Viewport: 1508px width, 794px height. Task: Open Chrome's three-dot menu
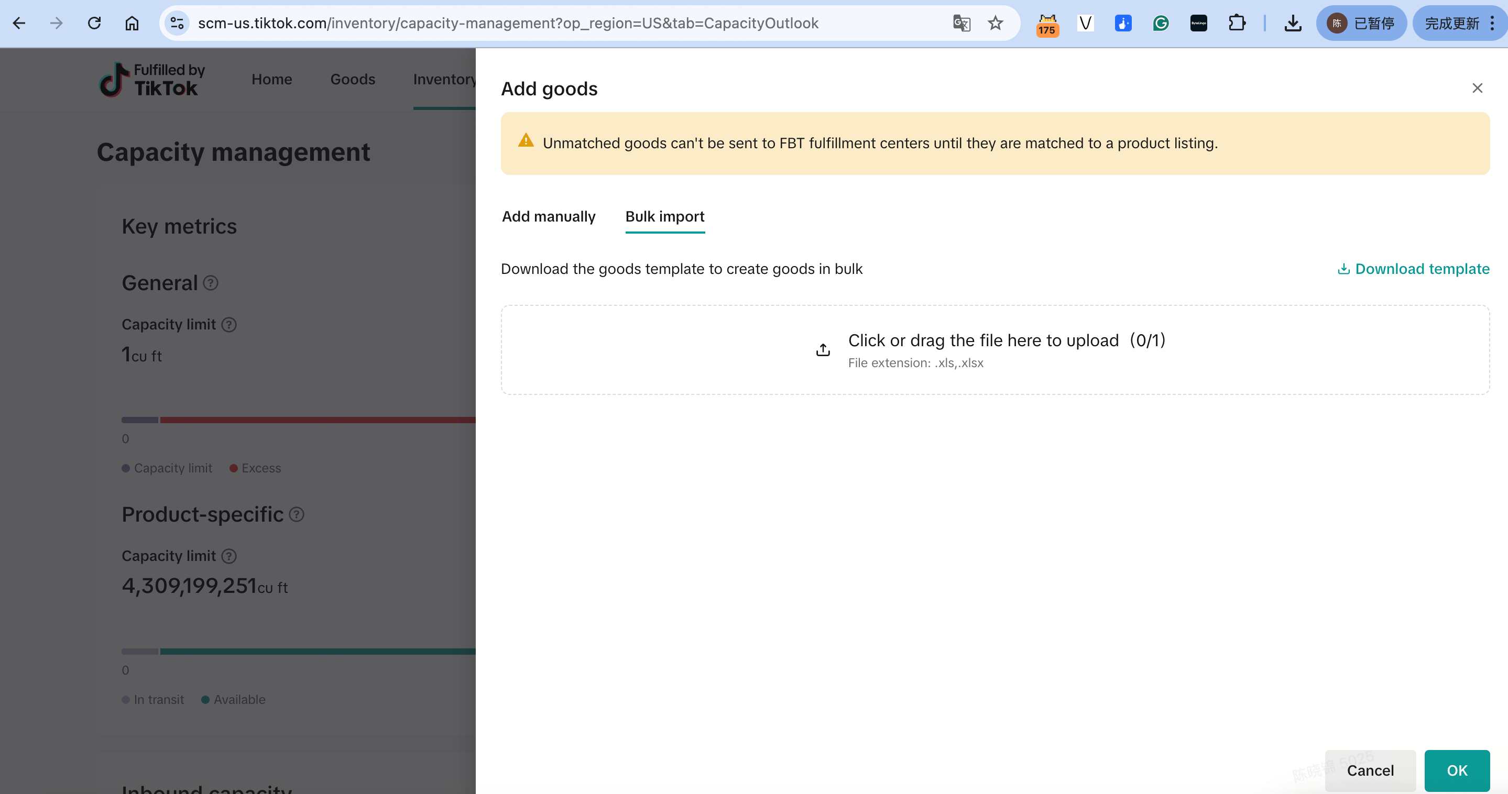point(1492,24)
